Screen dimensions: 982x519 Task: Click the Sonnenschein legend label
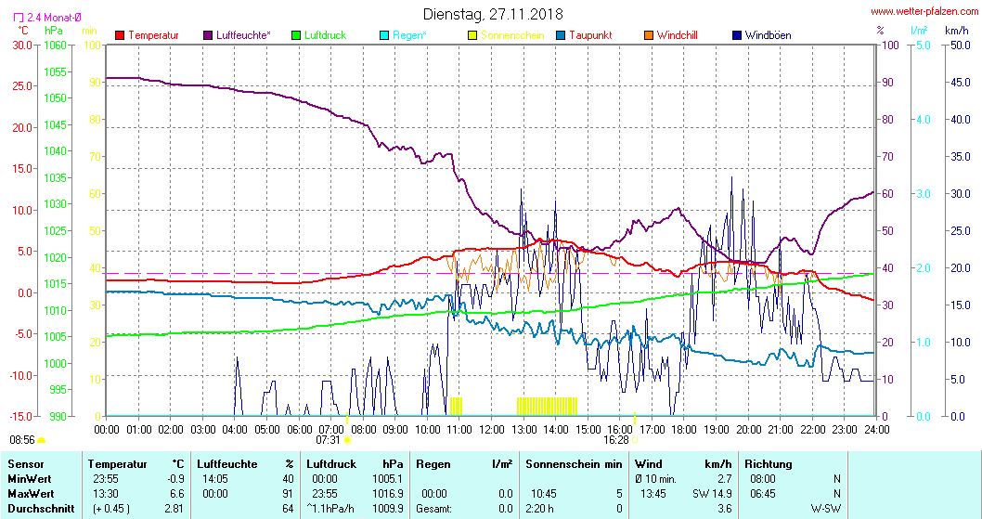pos(513,35)
